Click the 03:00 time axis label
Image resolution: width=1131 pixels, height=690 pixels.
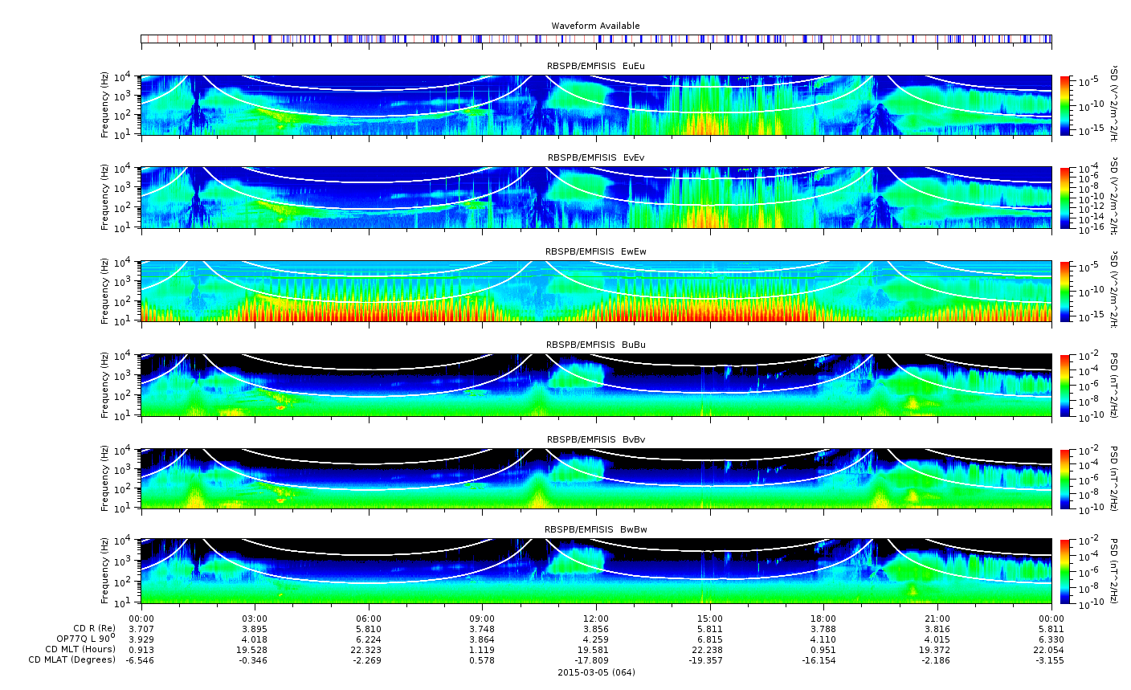tap(255, 617)
